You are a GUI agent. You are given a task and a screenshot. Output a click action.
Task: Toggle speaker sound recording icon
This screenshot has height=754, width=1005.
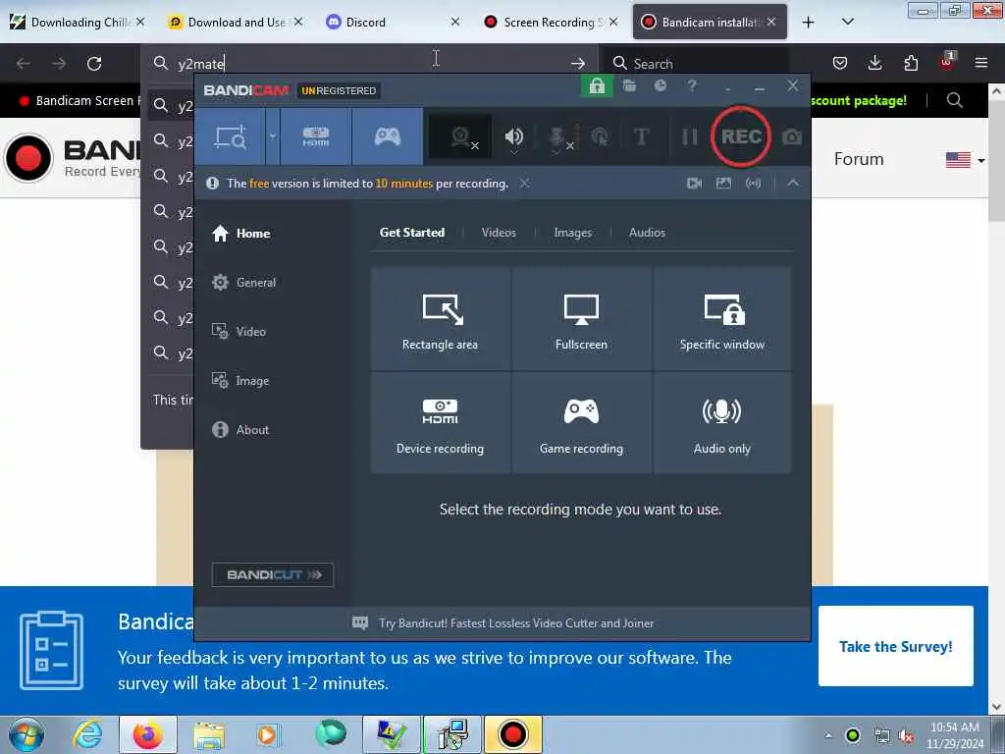click(514, 136)
